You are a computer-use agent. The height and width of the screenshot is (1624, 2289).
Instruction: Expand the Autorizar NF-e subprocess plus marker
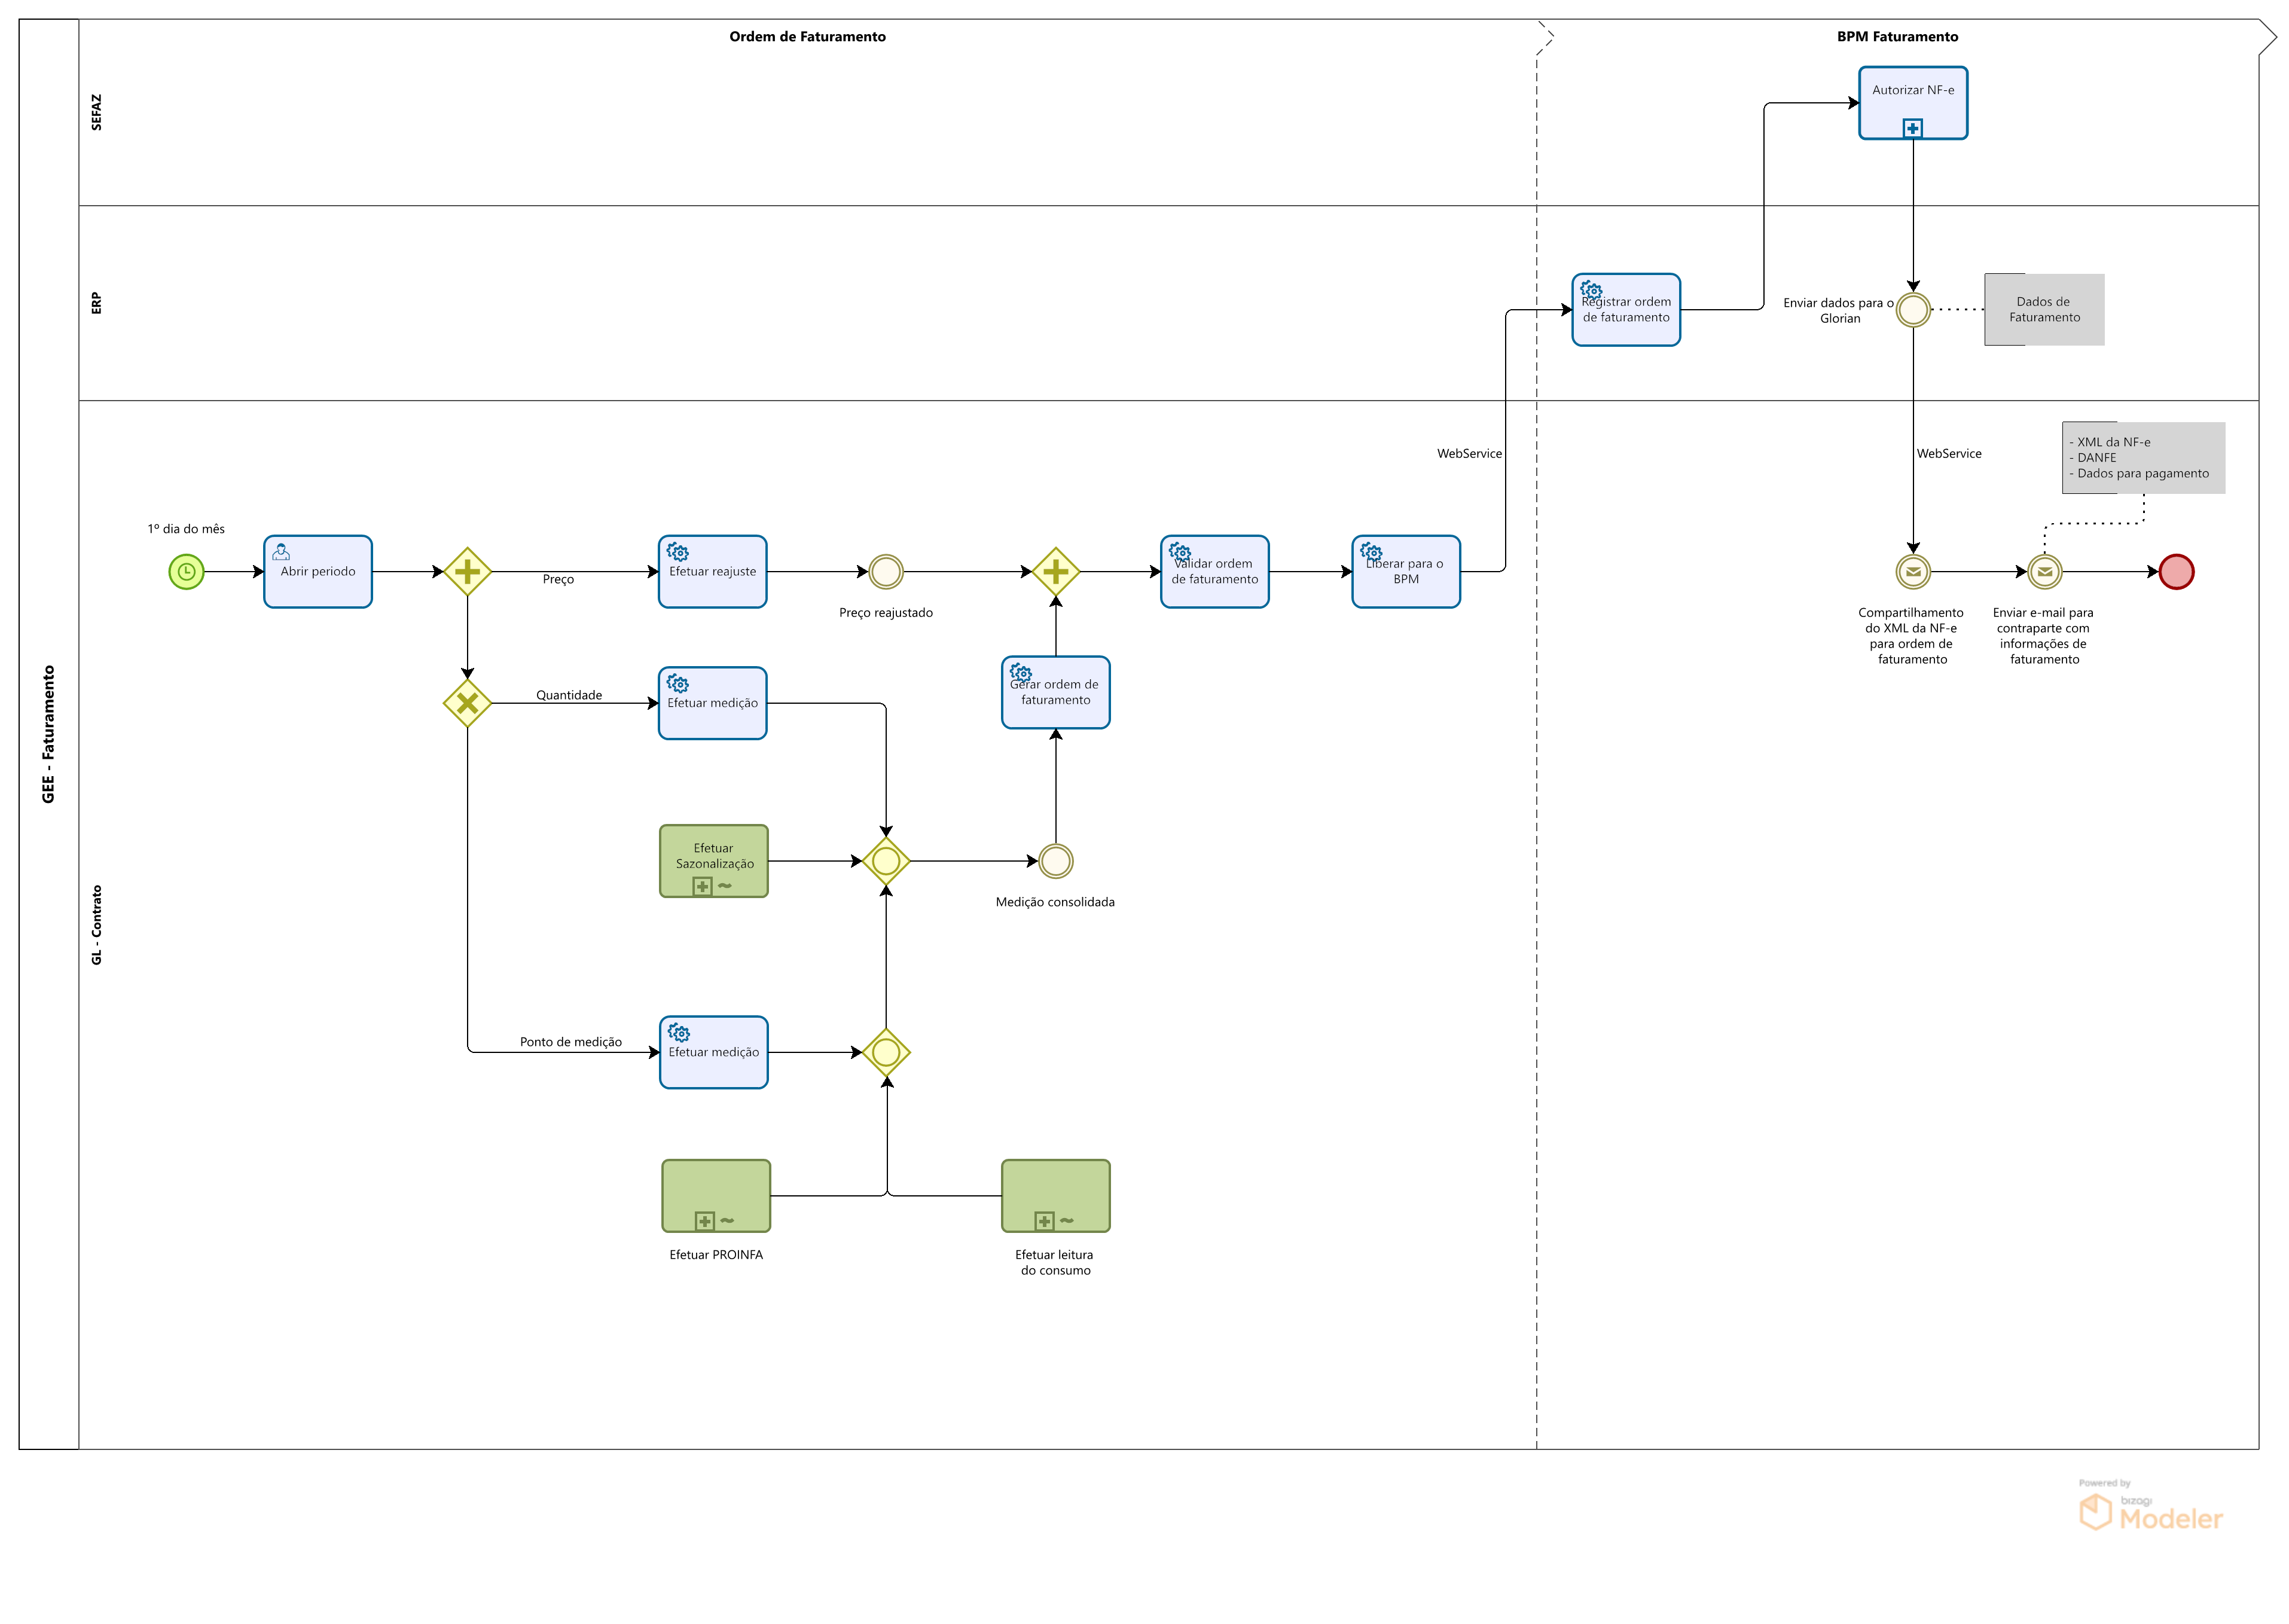[x=1912, y=128]
